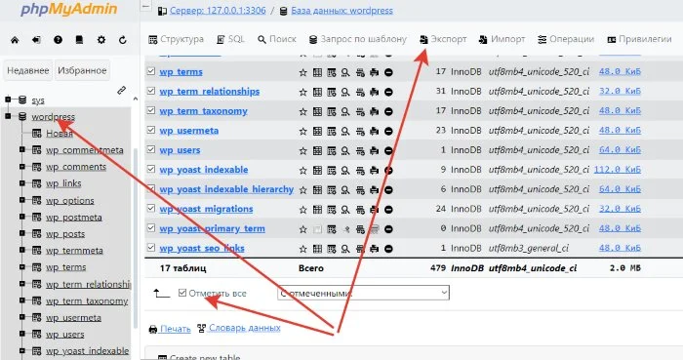Click the favorite star for wp_terms
This screenshot has width=683, height=360.
(x=303, y=72)
